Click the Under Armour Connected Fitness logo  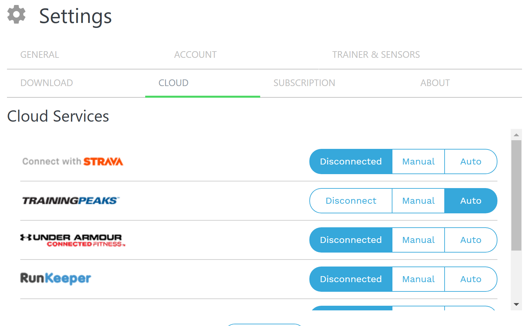tap(73, 240)
